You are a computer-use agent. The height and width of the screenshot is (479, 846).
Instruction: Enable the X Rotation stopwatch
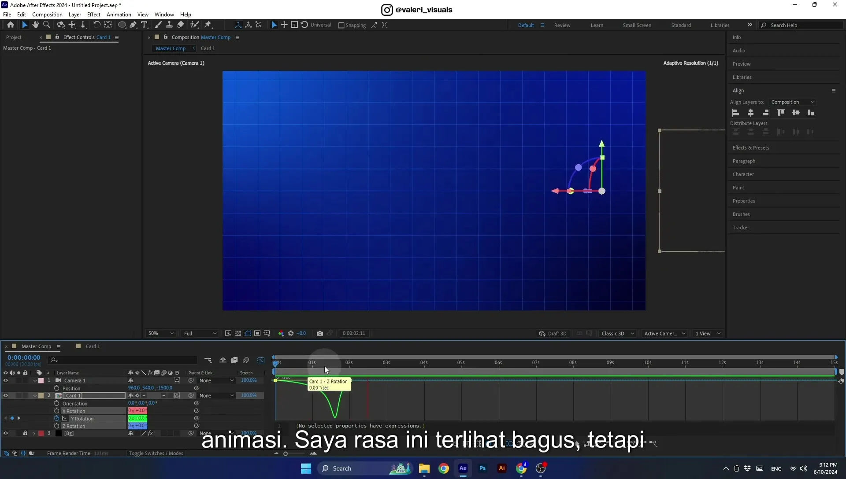(56, 411)
